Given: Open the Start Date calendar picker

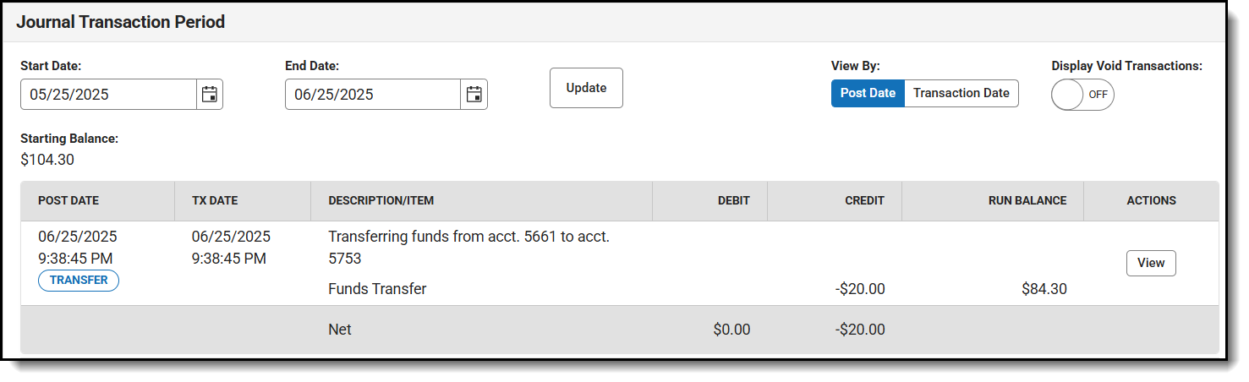Looking at the screenshot, I should coord(210,95).
